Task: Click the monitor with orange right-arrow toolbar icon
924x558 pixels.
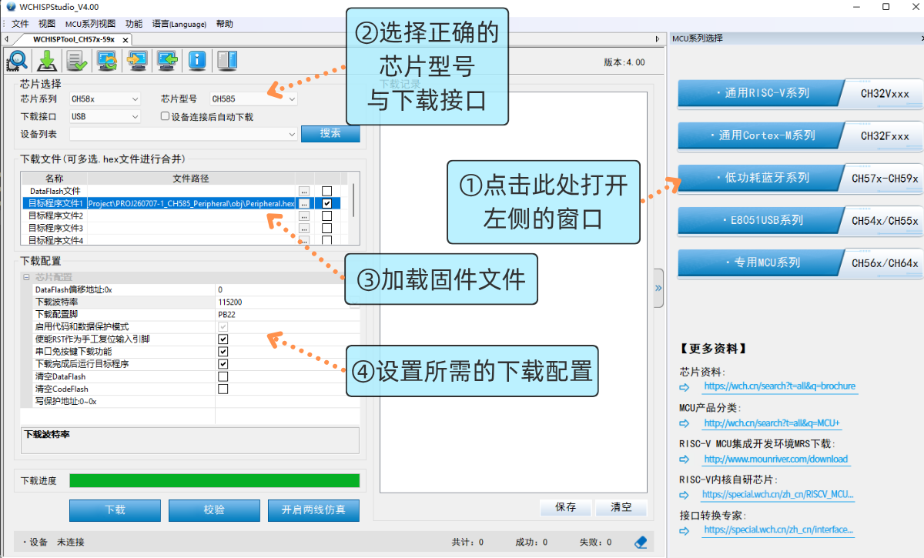Action: pos(137,60)
